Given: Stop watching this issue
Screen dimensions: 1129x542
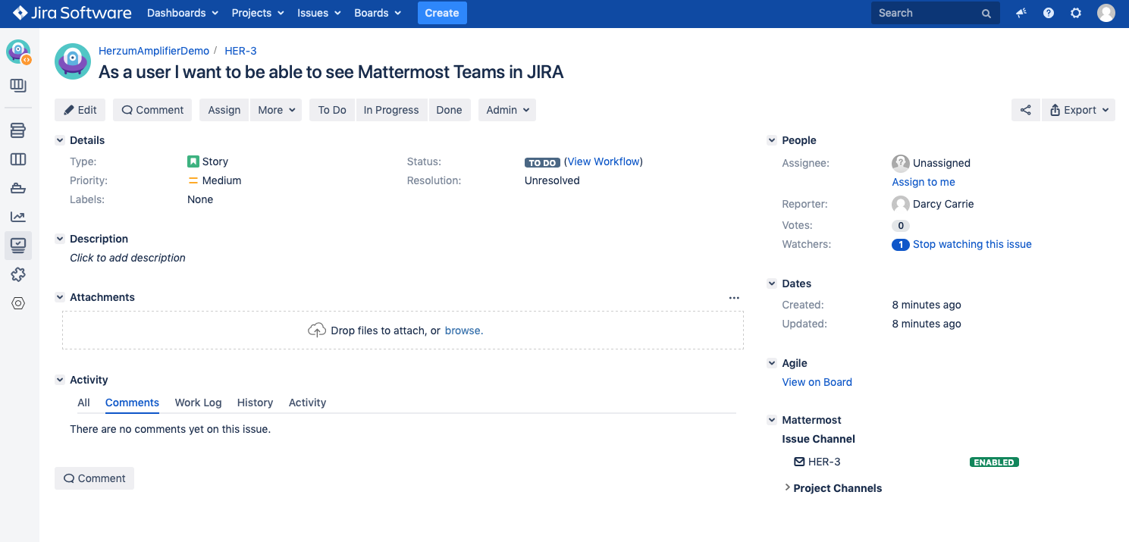Looking at the screenshot, I should click(x=971, y=244).
